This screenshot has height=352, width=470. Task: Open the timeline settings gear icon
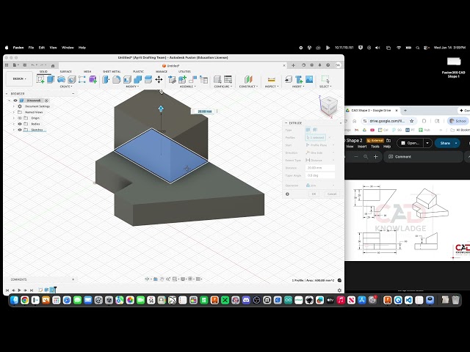[x=339, y=290]
